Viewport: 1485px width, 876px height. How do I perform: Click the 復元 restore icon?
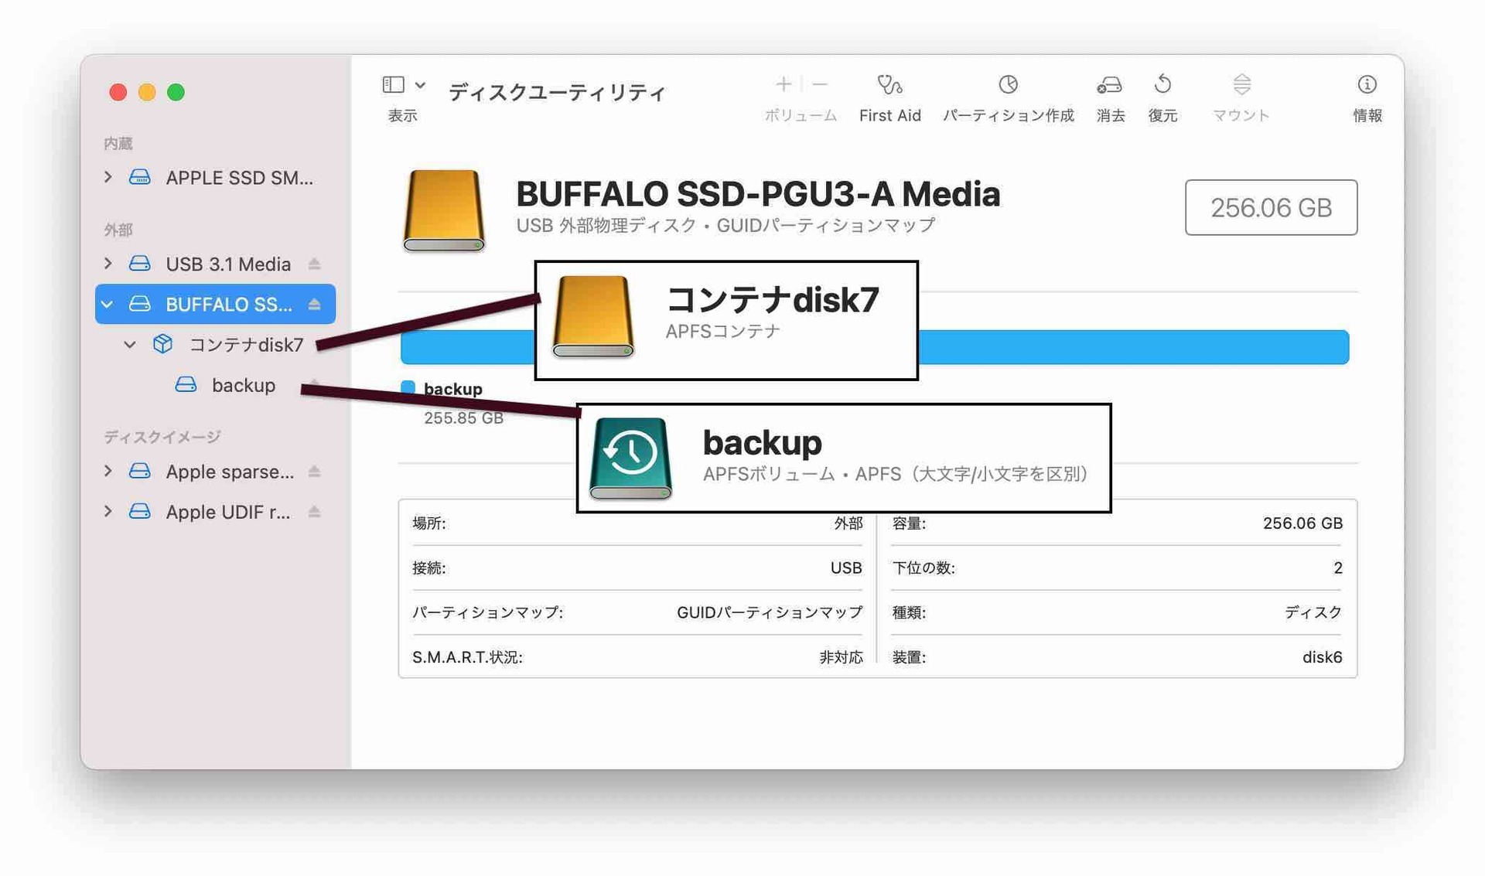[x=1162, y=84]
